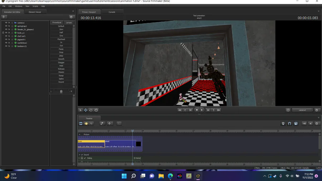Image resolution: width=322 pixels, height=181 pixels.
Task: Collapse the Dialog track
Action: 79,158
